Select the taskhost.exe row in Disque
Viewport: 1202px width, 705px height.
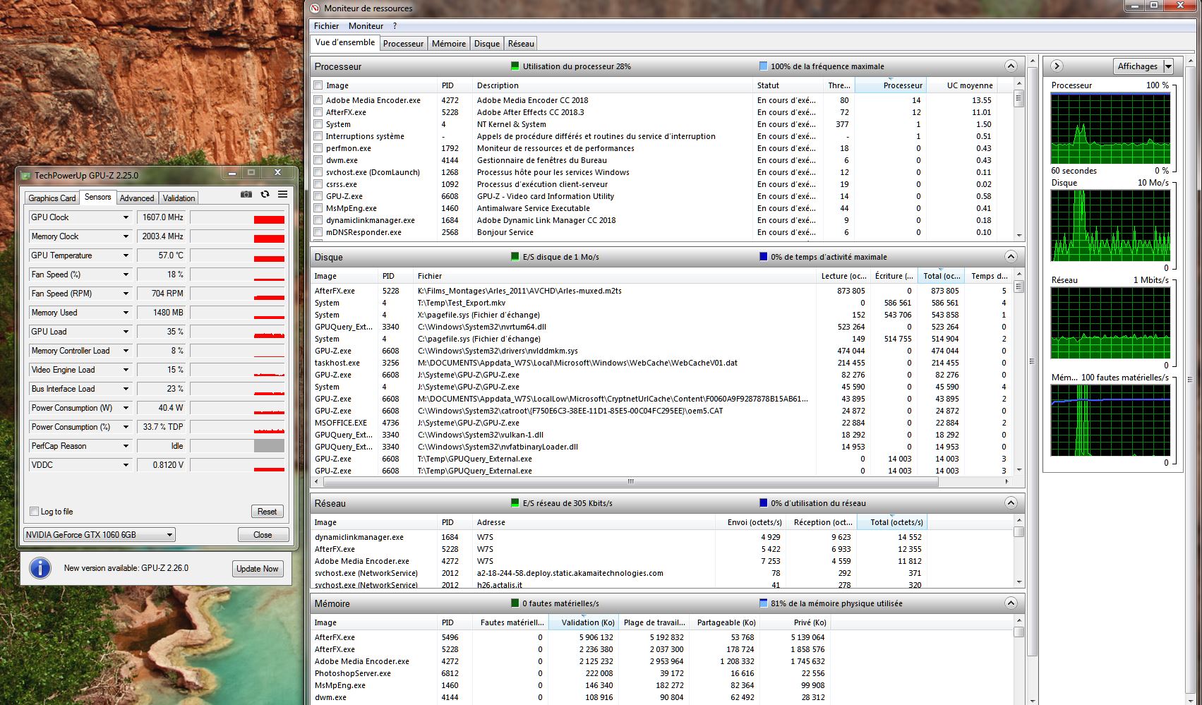662,363
